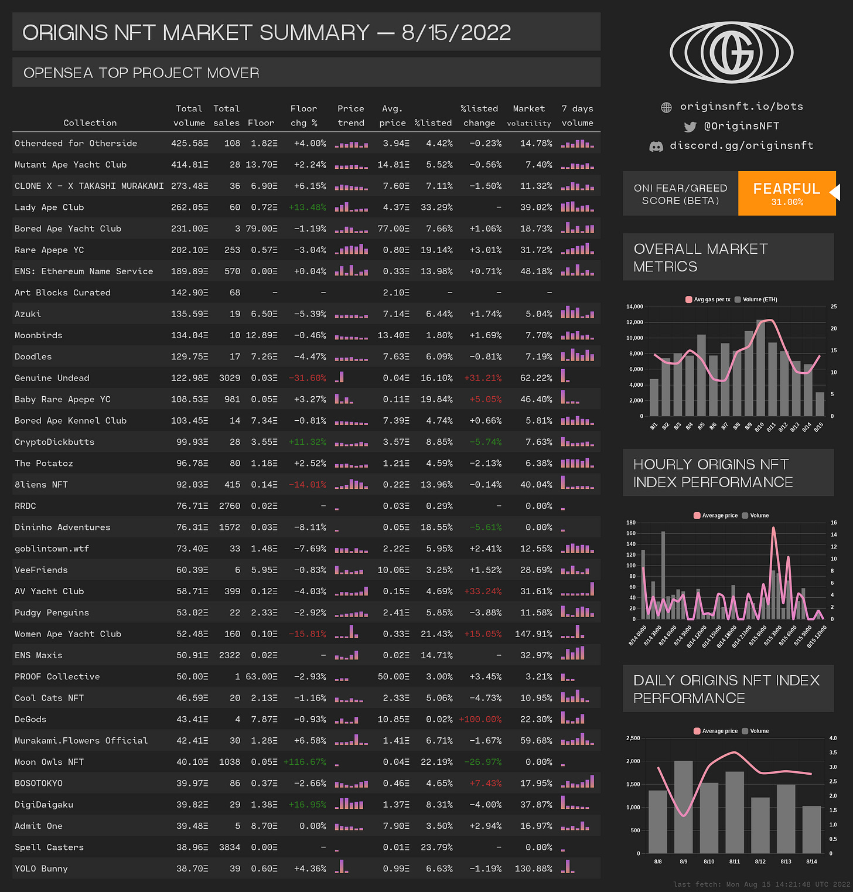Click the Market volatility column header
853x892 pixels.
point(529,116)
